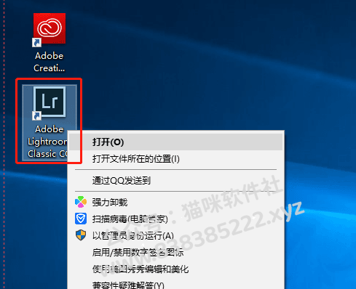Click shortcut arrow overlay on Creative Cloud icon
Viewport: 356px width, 289px height.
(x=37, y=43)
